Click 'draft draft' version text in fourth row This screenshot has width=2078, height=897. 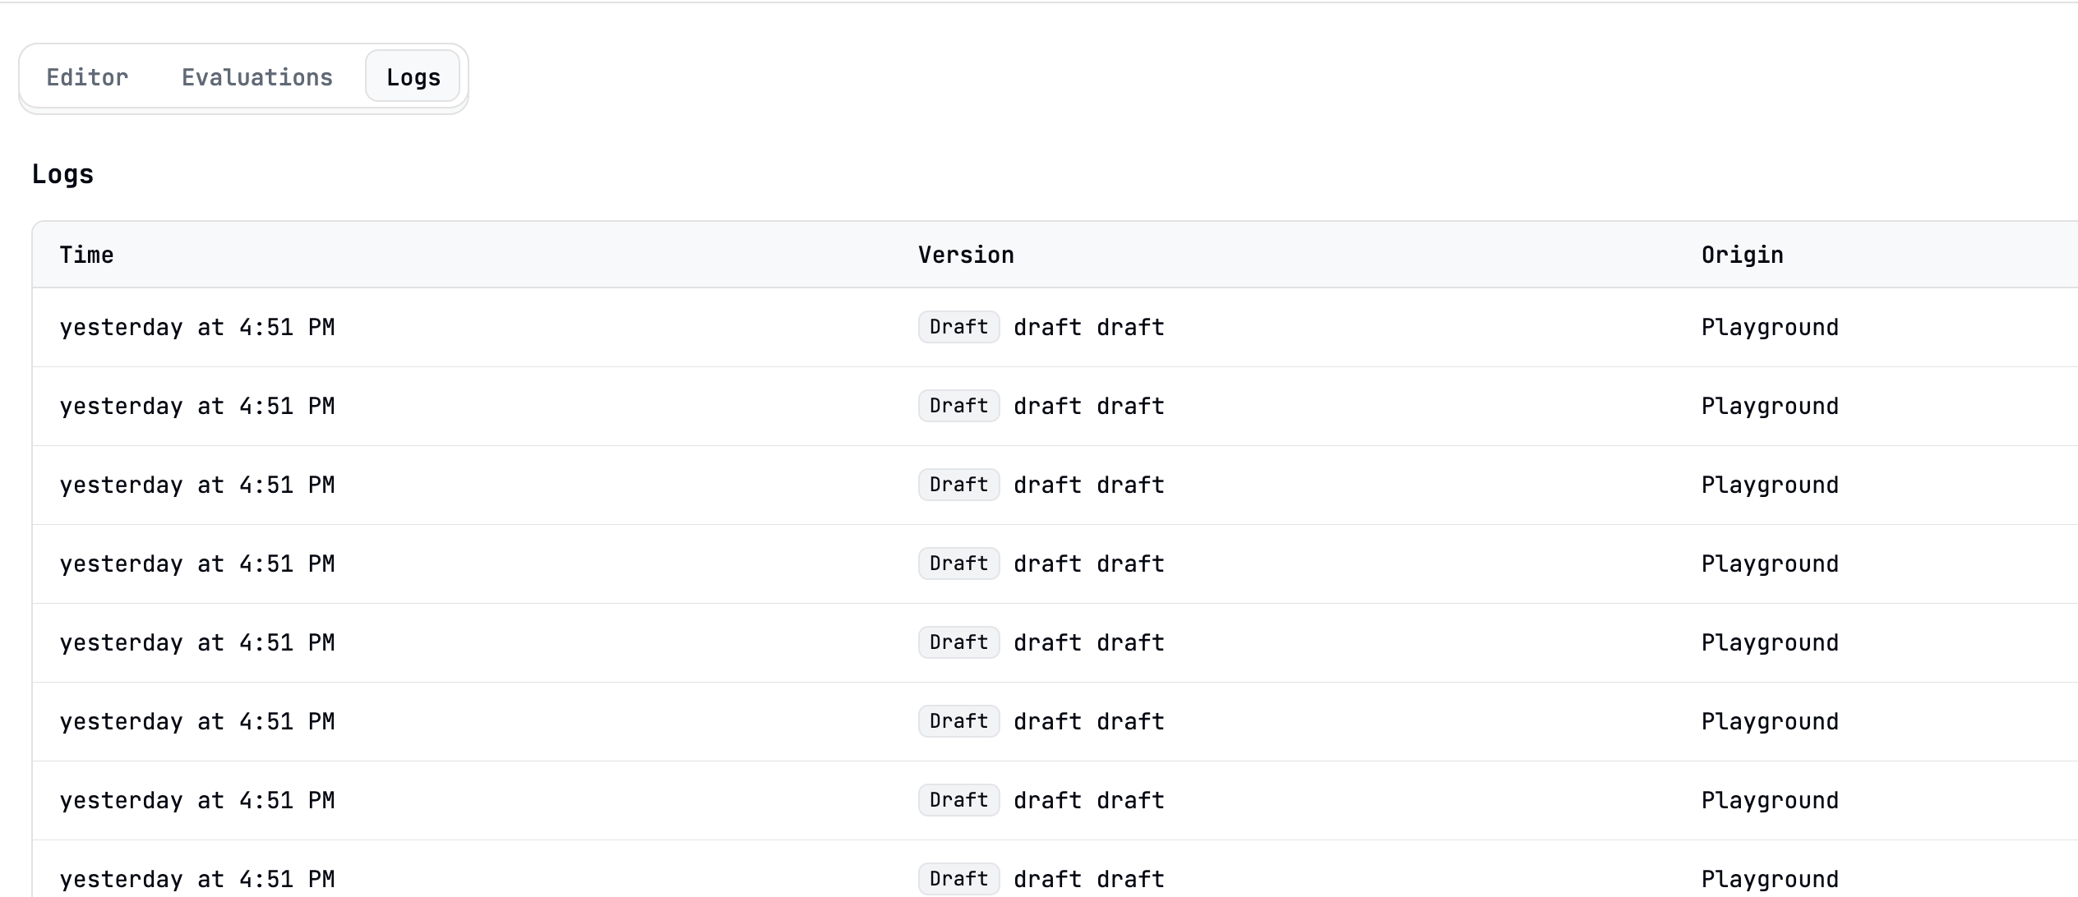[1088, 563]
